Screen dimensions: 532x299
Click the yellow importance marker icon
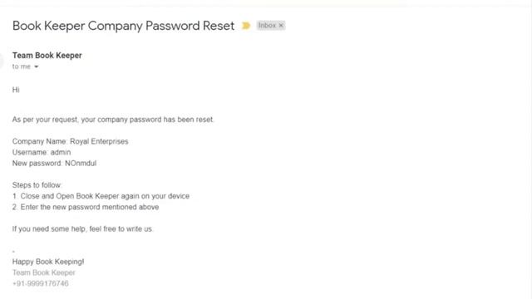(246, 26)
